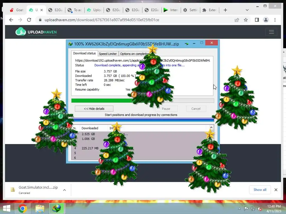Image resolution: width=286 pixels, height=214 pixels.
Task: Open Options on completion tab
Action: pos(134,54)
